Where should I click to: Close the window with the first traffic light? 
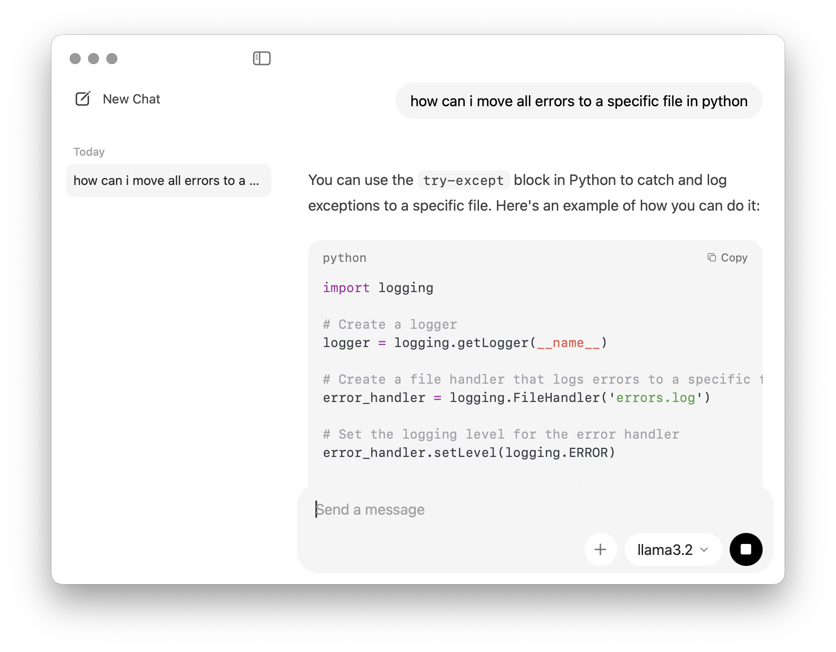[x=75, y=59]
